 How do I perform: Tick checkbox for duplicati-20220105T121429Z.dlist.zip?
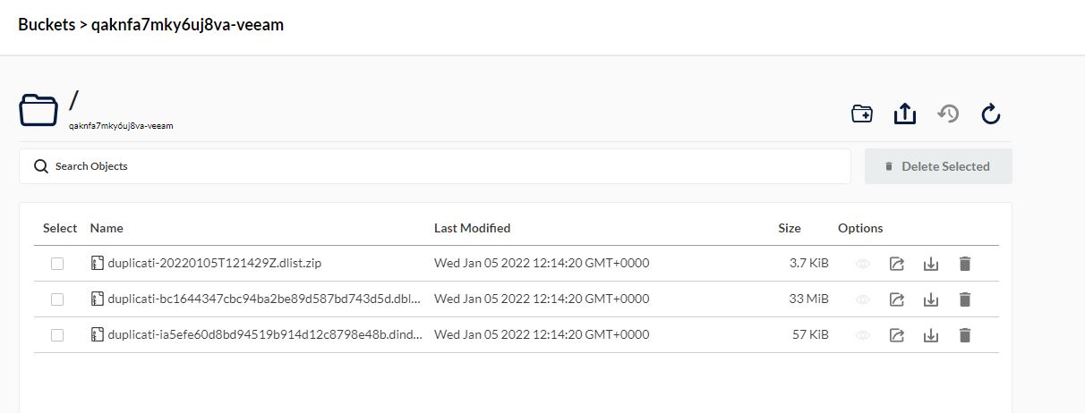point(57,264)
